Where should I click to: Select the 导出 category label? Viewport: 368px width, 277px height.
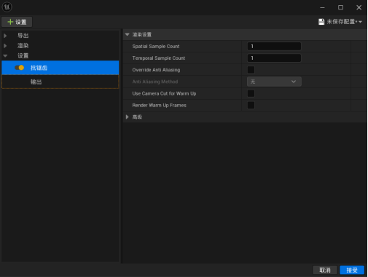(23, 36)
